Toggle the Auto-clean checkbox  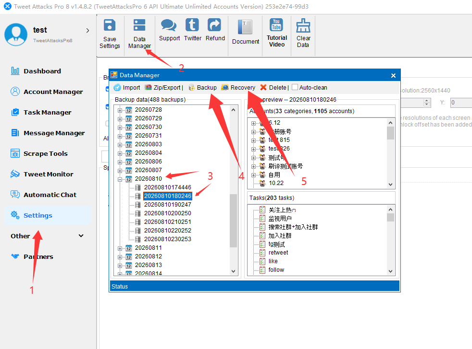click(295, 87)
